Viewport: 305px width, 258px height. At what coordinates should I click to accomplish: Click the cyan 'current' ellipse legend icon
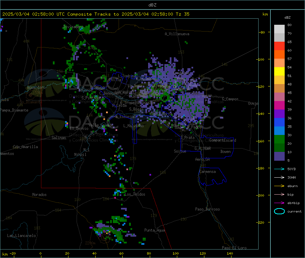tap(279, 211)
